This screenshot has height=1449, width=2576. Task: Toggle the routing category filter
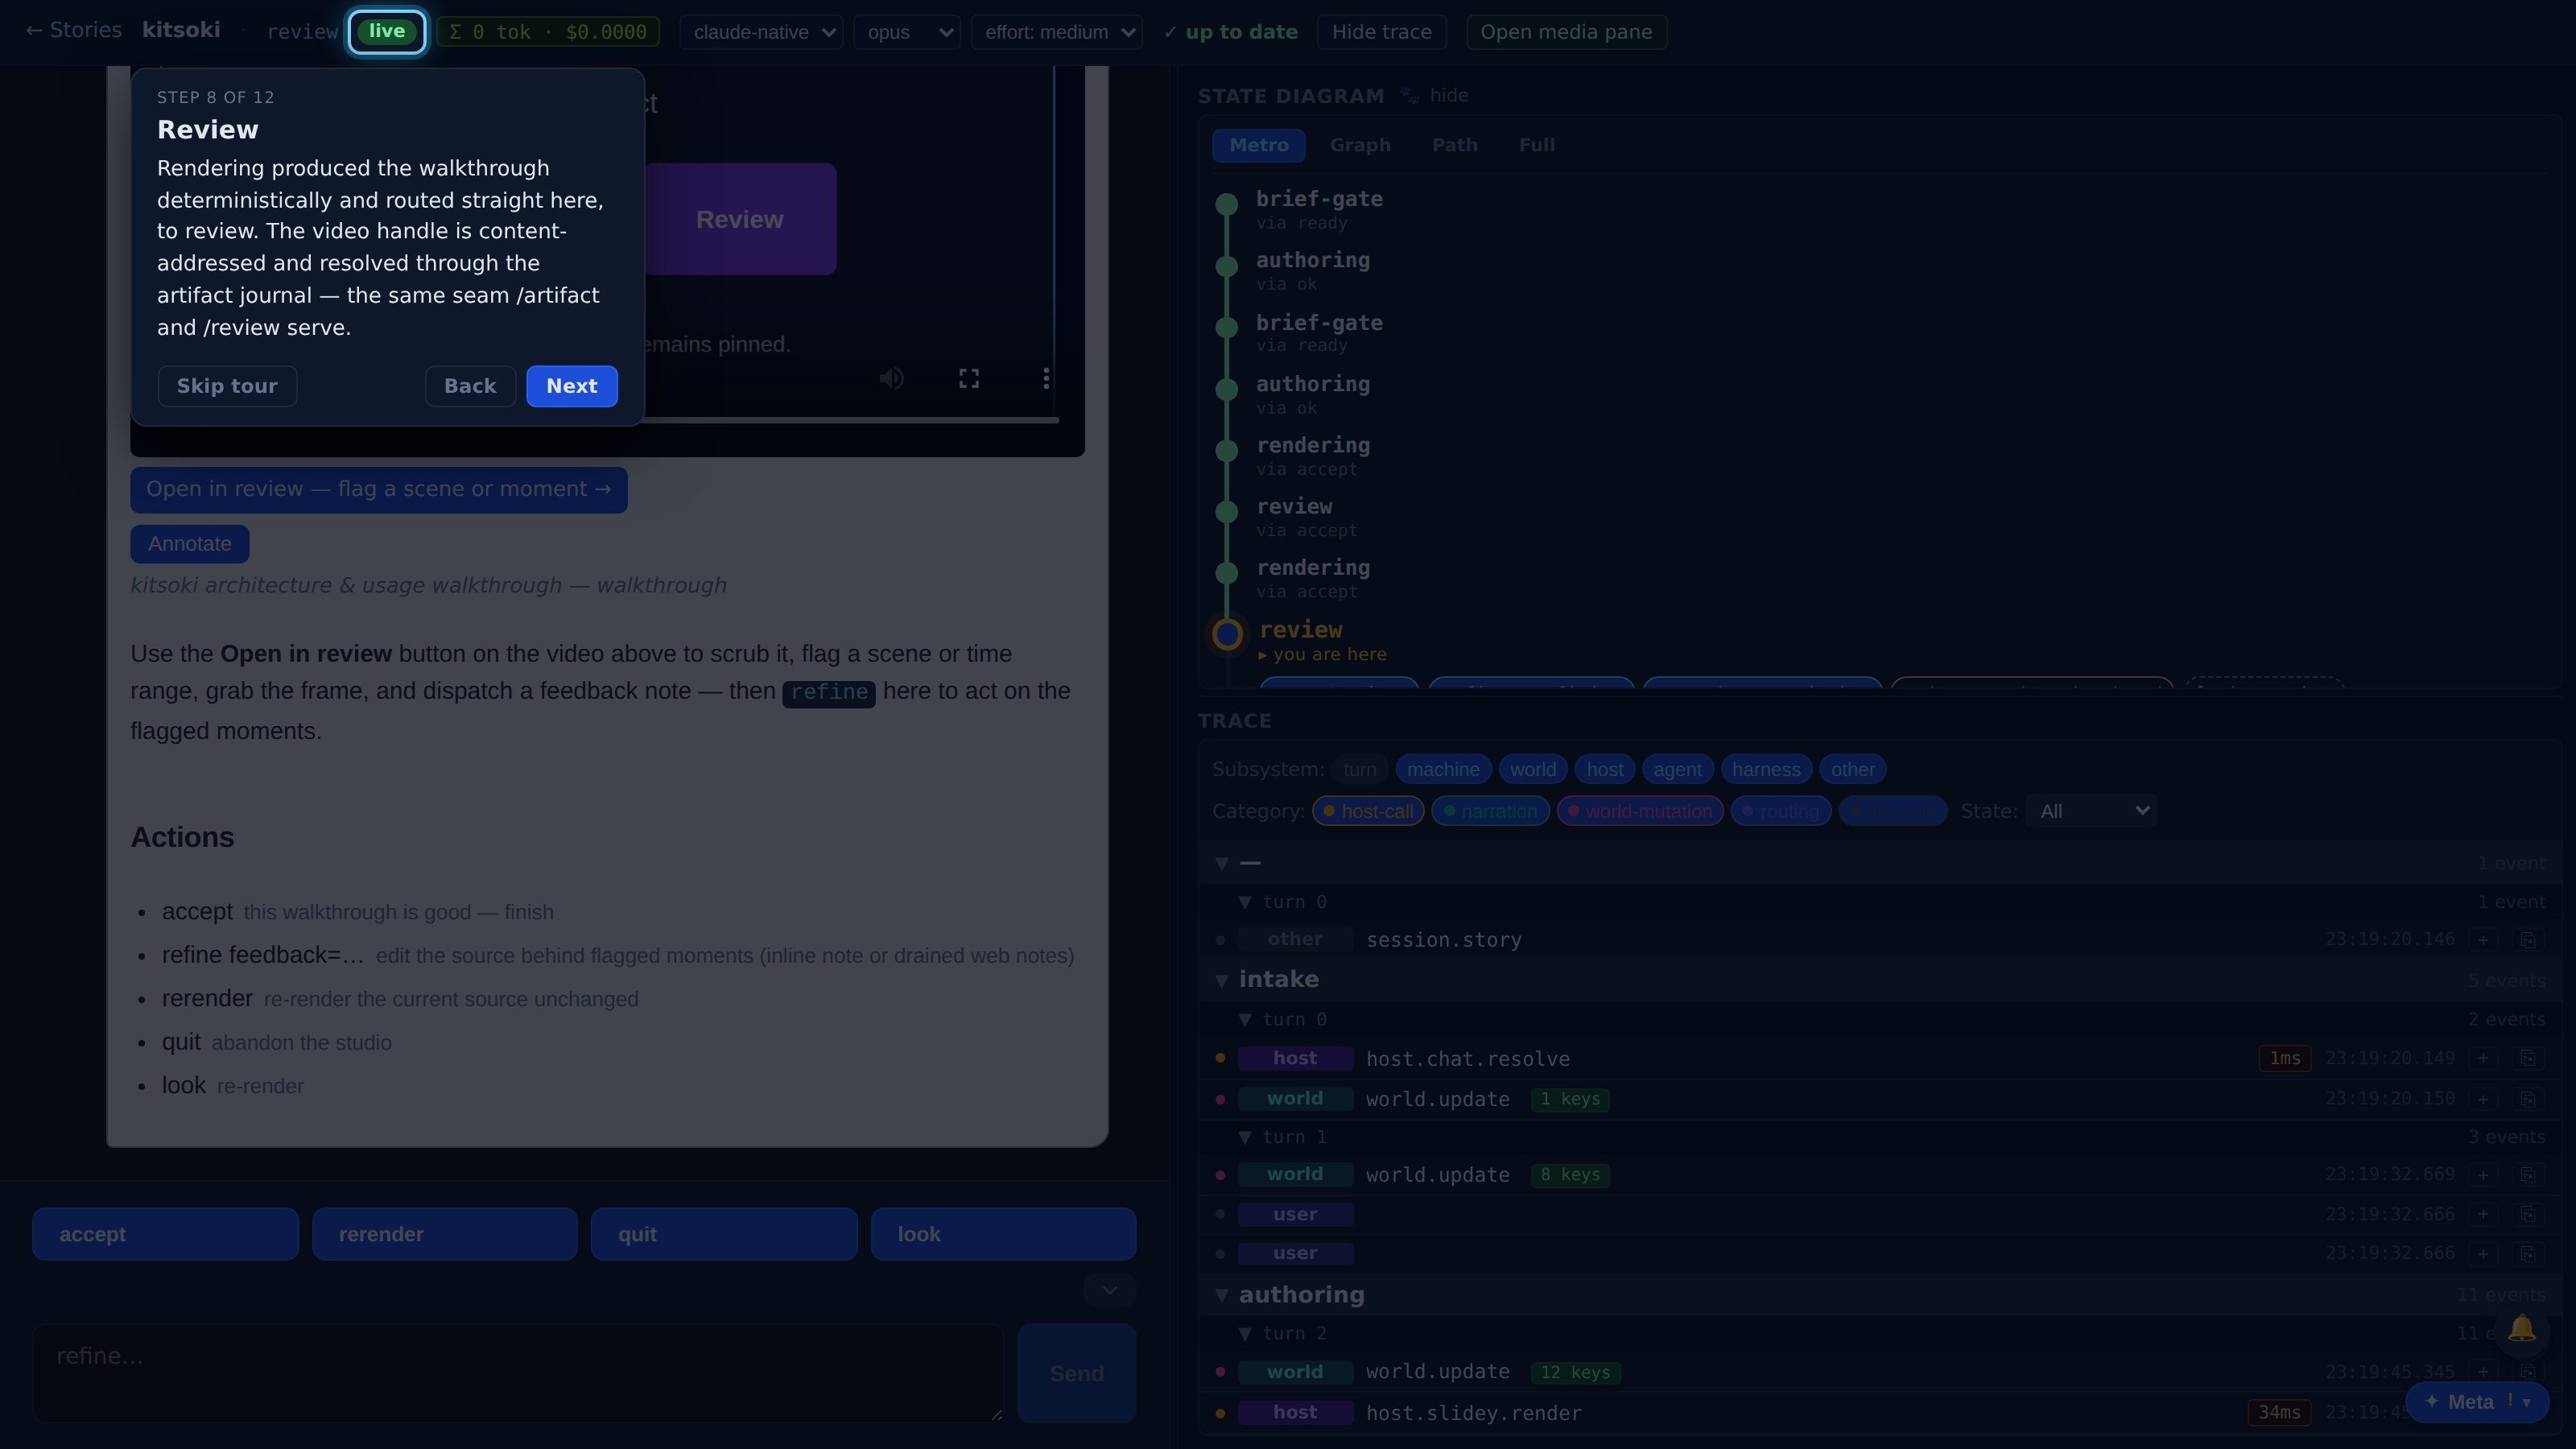click(x=1780, y=811)
